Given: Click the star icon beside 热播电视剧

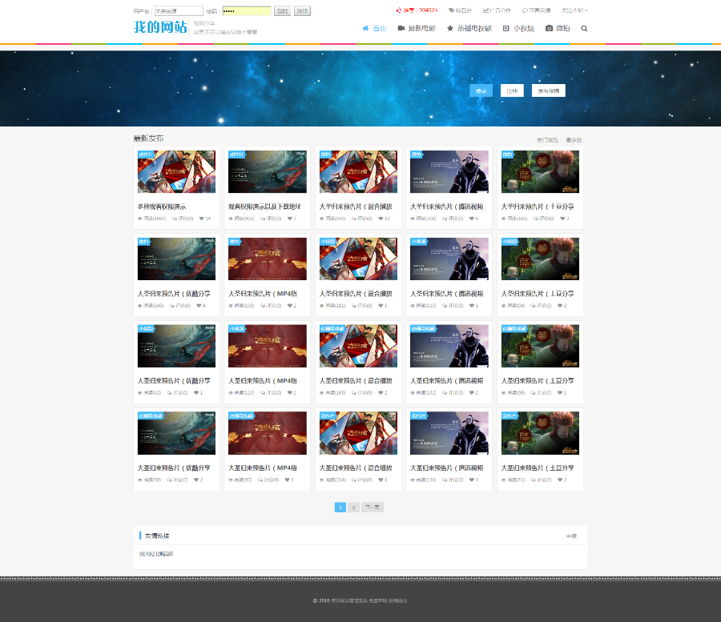Looking at the screenshot, I should tap(450, 29).
